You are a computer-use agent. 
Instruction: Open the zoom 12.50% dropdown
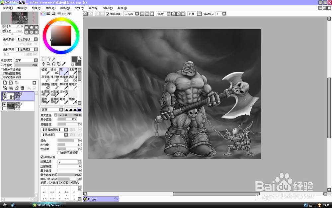[x=137, y=14]
